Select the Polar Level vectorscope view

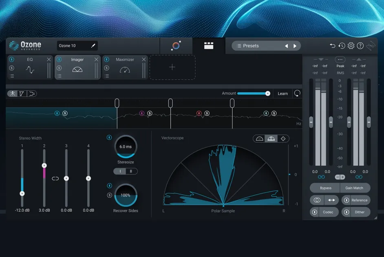(271, 139)
